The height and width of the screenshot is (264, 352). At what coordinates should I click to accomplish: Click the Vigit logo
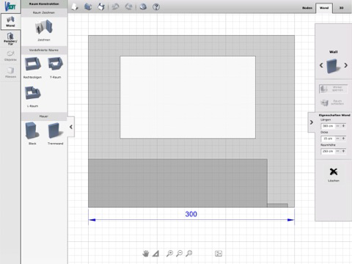coord(10,7)
